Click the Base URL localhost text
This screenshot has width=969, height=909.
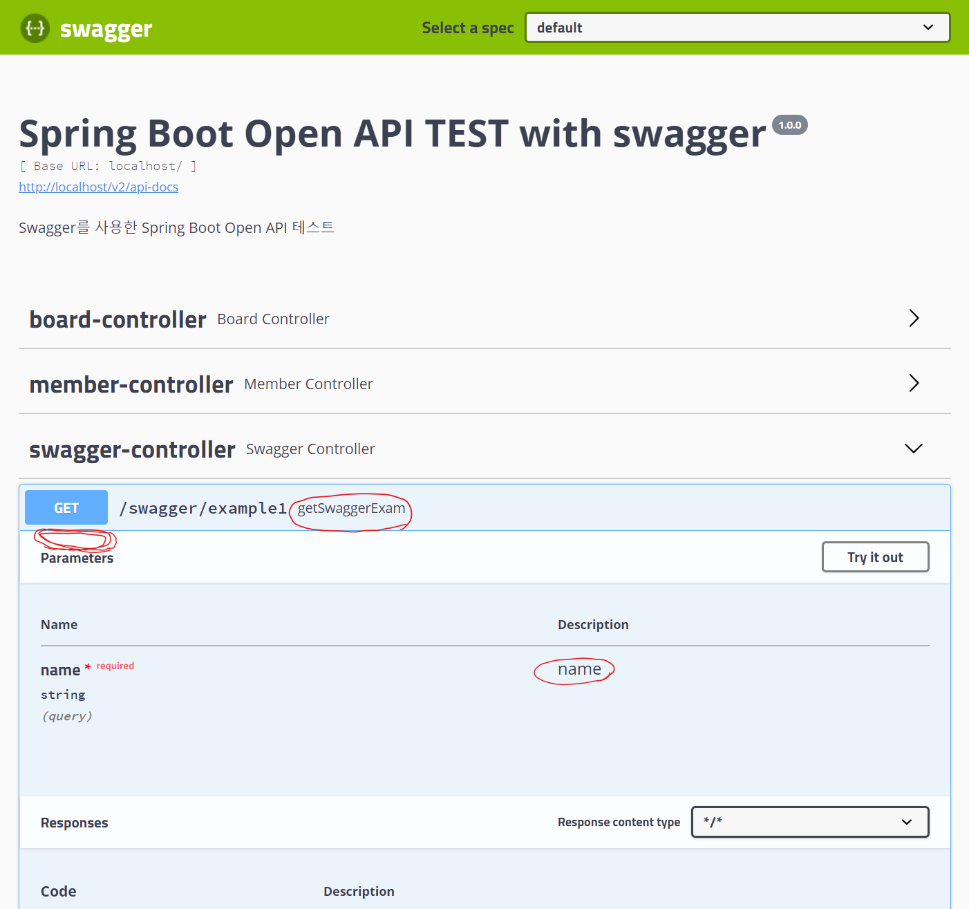(x=108, y=166)
